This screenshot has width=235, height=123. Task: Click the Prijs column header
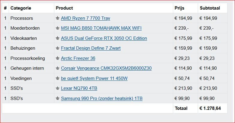click(179, 8)
